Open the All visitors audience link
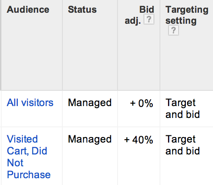This screenshot has height=185, width=213. coord(30,103)
